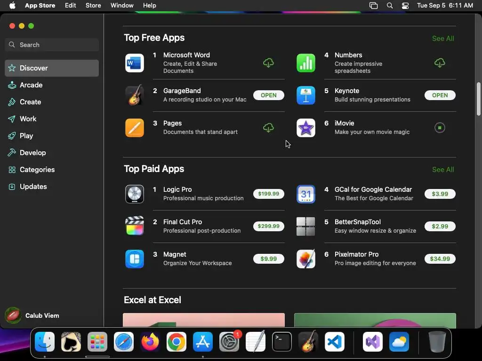Open the Pixelmator Pro app icon
Viewport: 482px width, 361px height.
coord(305,259)
